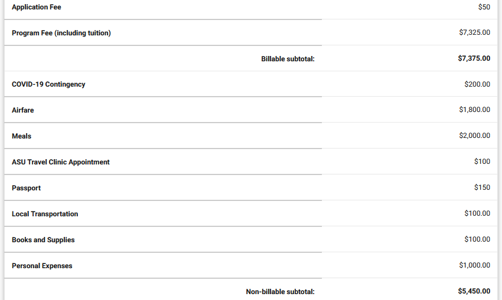The image size is (502, 300).
Task: Click the Local Transportation label
Action: pyautogui.click(x=45, y=214)
